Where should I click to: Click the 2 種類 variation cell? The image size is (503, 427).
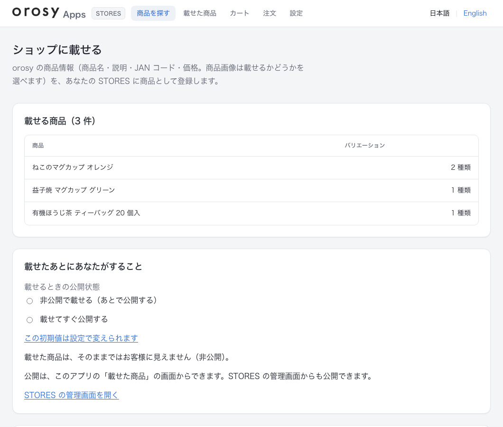[461, 167]
